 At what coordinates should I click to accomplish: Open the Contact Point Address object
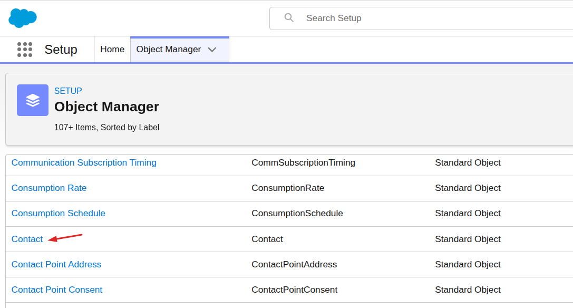[56, 264]
